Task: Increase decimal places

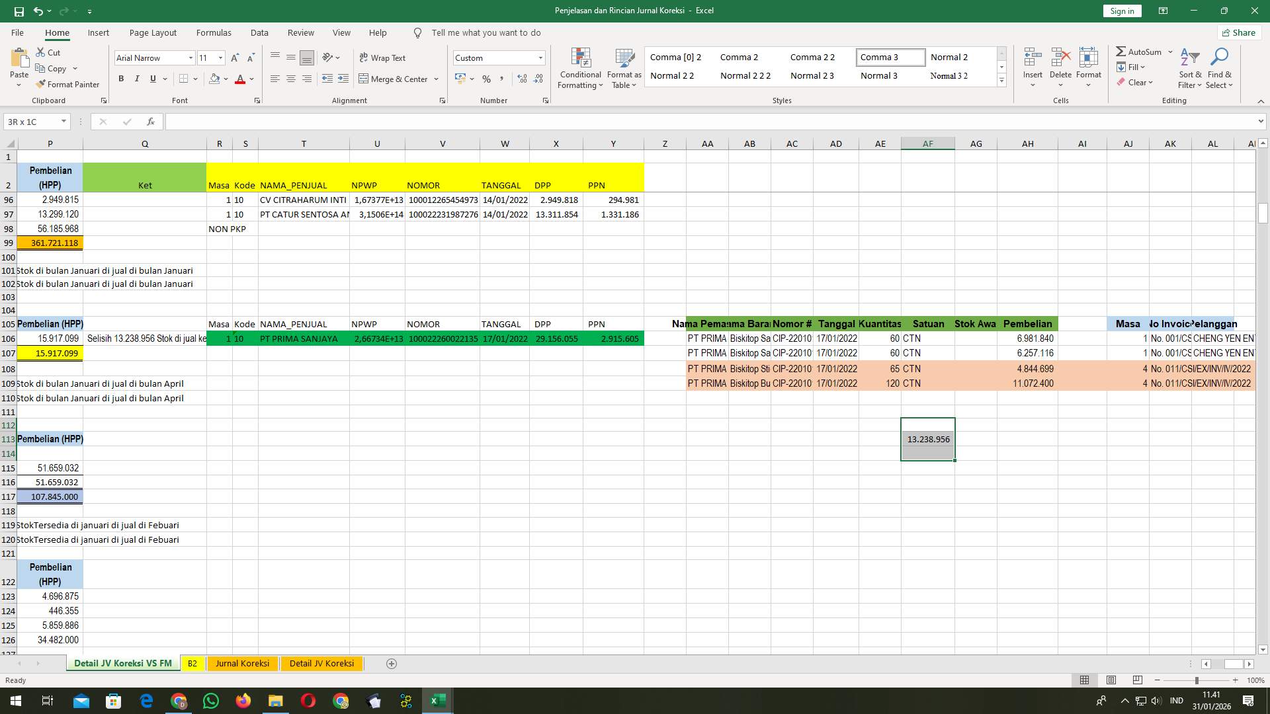Action: 522,79
